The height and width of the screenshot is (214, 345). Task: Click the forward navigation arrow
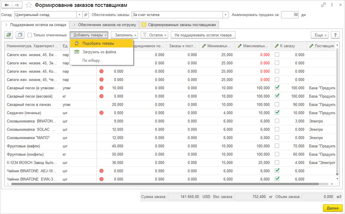(17, 5)
